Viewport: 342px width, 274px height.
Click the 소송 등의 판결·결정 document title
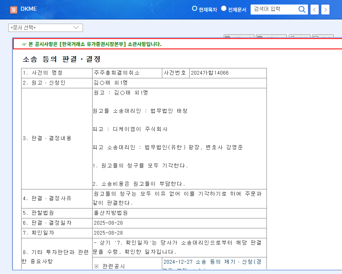[x=58, y=59]
